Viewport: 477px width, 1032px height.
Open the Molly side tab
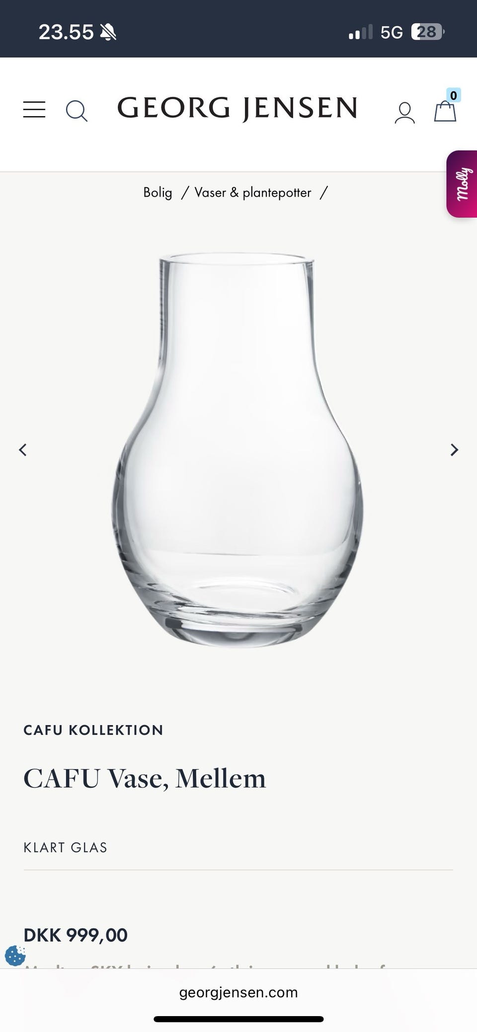[x=462, y=184]
